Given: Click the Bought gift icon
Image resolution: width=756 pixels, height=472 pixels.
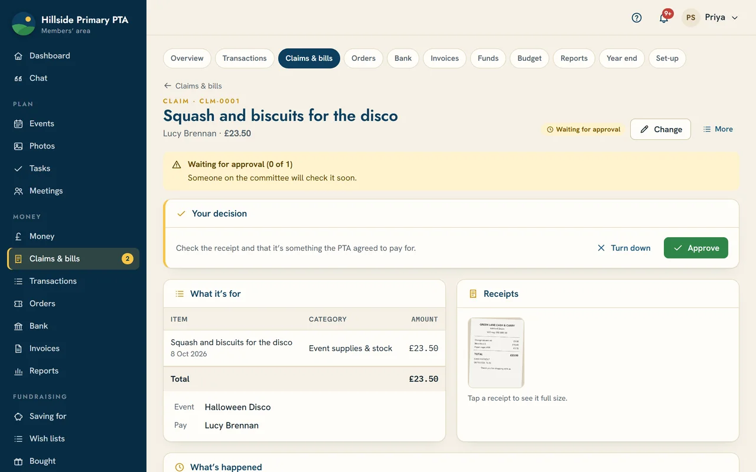Looking at the screenshot, I should tap(18, 461).
